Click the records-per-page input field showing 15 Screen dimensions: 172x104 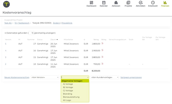(31, 33)
